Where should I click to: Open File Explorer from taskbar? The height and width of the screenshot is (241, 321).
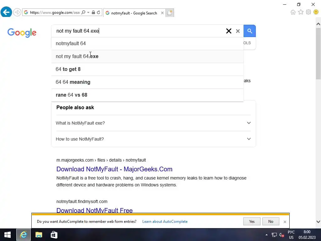39,235
